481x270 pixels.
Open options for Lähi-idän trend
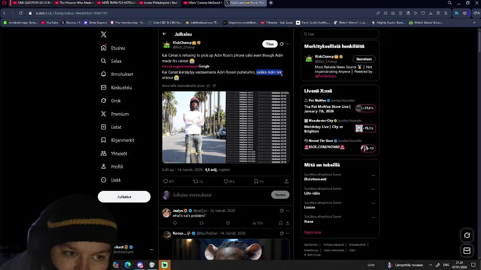pyautogui.click(x=373, y=189)
